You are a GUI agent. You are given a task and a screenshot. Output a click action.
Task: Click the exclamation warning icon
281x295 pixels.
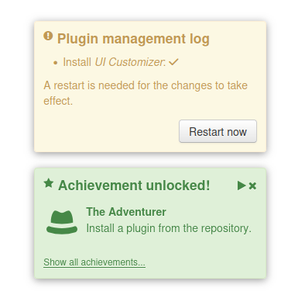click(48, 36)
